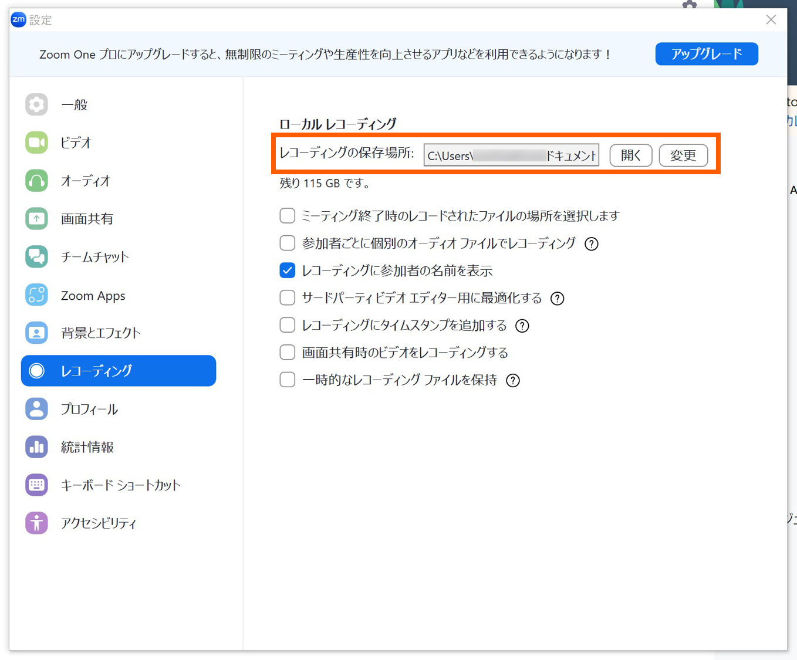Open Team Chat (チームチャット) icon
797x660 pixels.
point(36,257)
